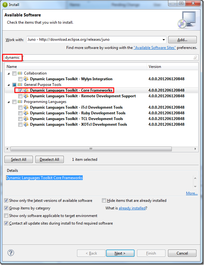Click Details scroll up arrow
Viewport: 204px width, 265px height.
click(x=195, y=178)
